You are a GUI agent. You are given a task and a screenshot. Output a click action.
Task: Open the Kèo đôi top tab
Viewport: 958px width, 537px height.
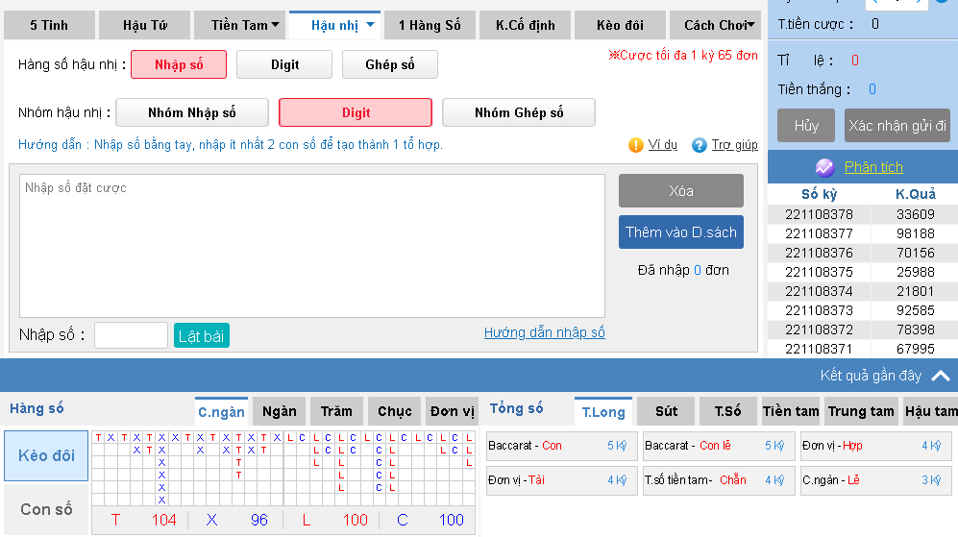point(621,25)
